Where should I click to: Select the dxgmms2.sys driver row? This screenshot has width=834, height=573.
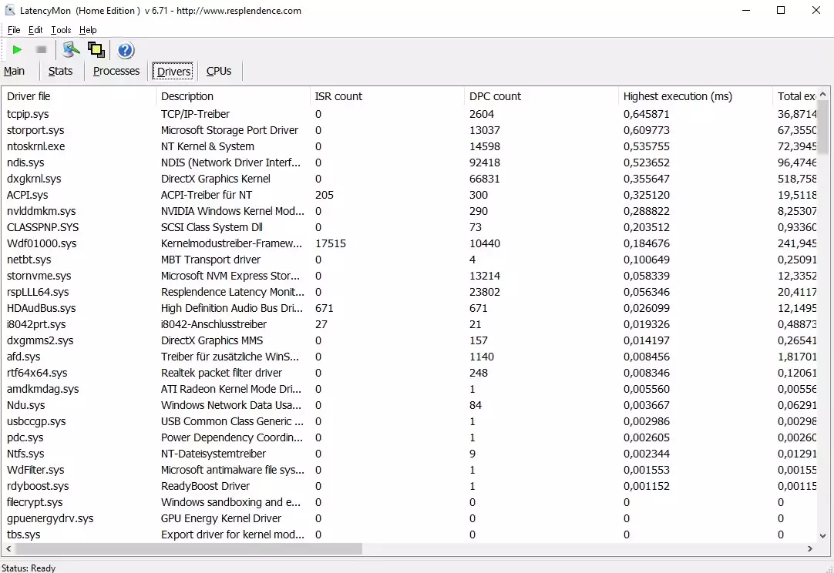409,340
